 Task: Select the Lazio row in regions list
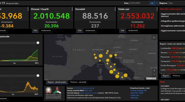pyautogui.click(x=172, y=70)
